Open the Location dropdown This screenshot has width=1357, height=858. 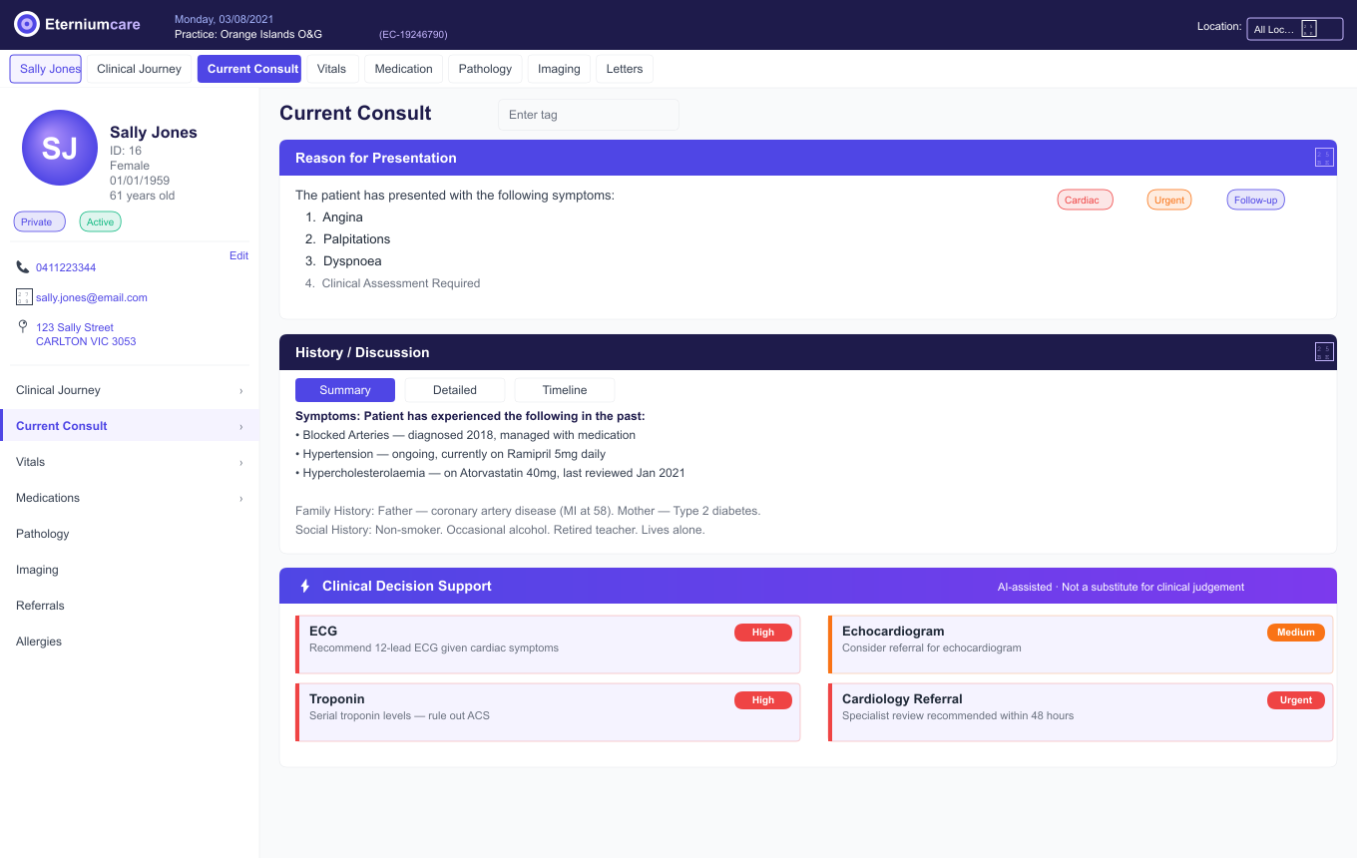[x=1294, y=29]
